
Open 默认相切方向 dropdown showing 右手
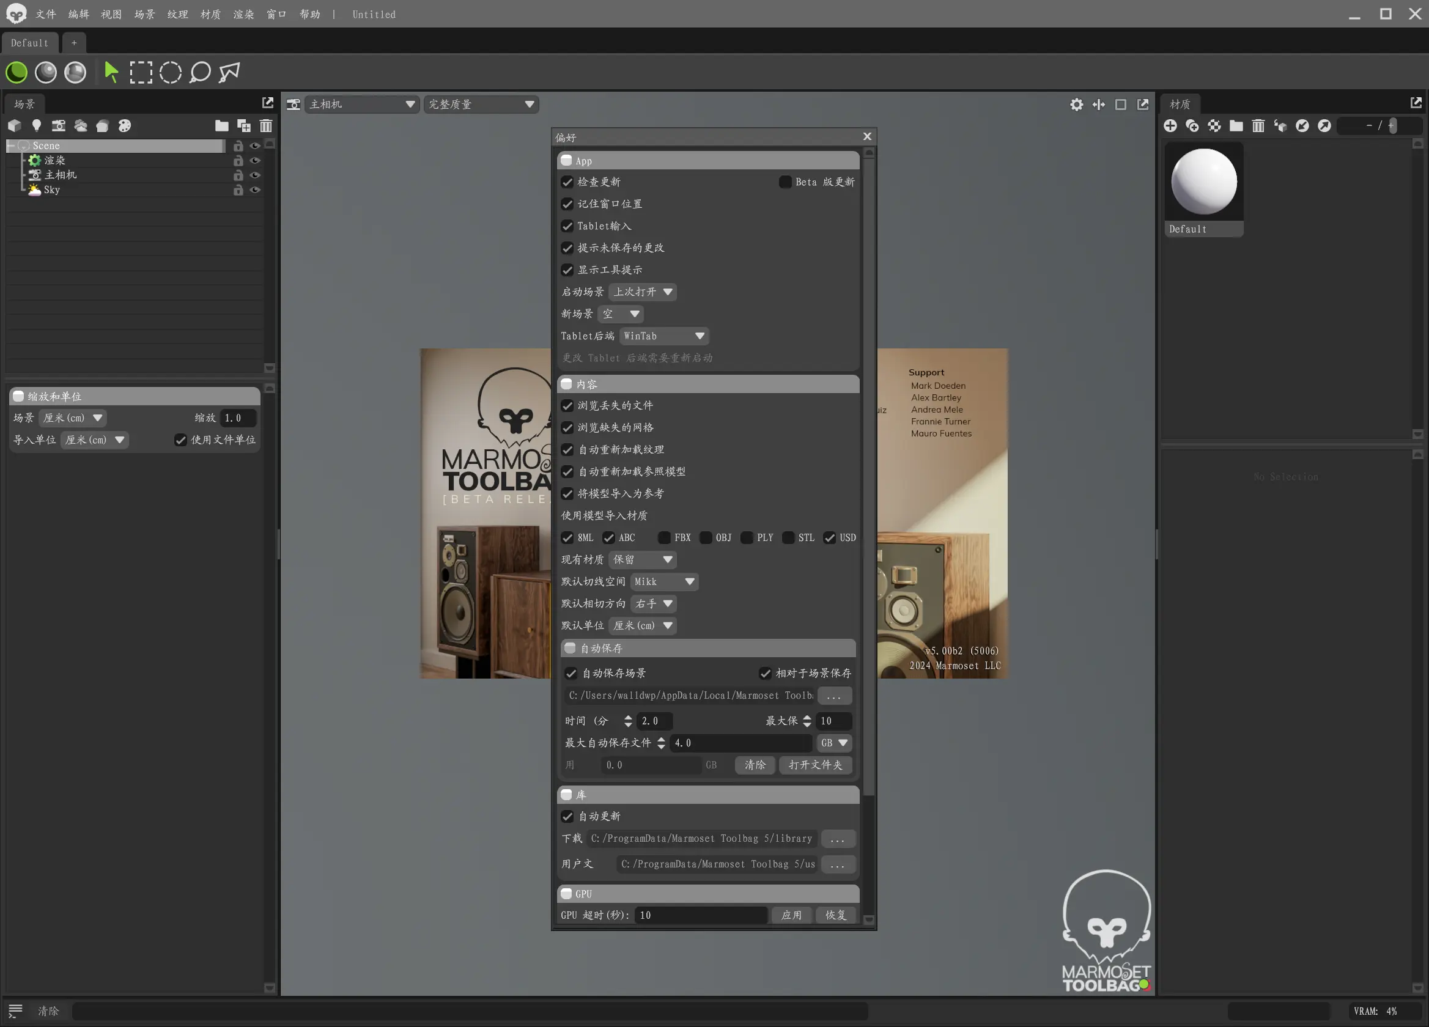point(654,603)
